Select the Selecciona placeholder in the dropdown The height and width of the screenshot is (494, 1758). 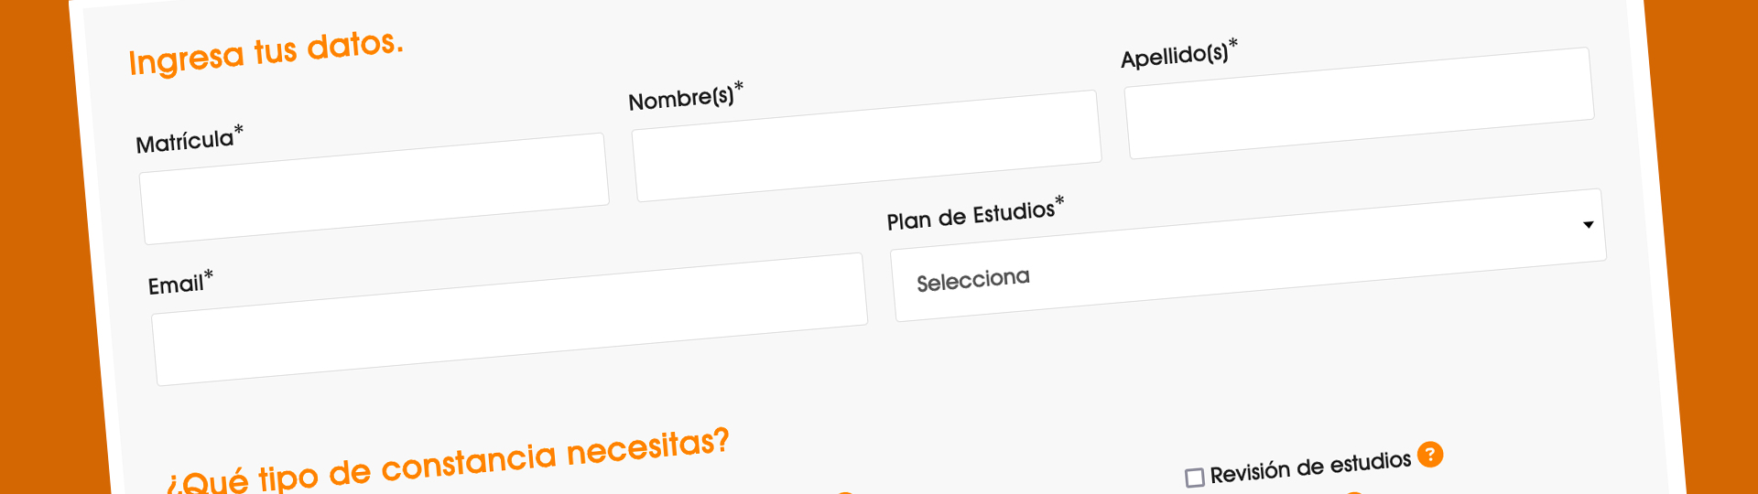point(973,280)
